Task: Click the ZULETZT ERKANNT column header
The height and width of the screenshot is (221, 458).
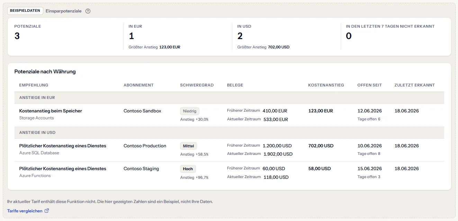Action: 415,85
